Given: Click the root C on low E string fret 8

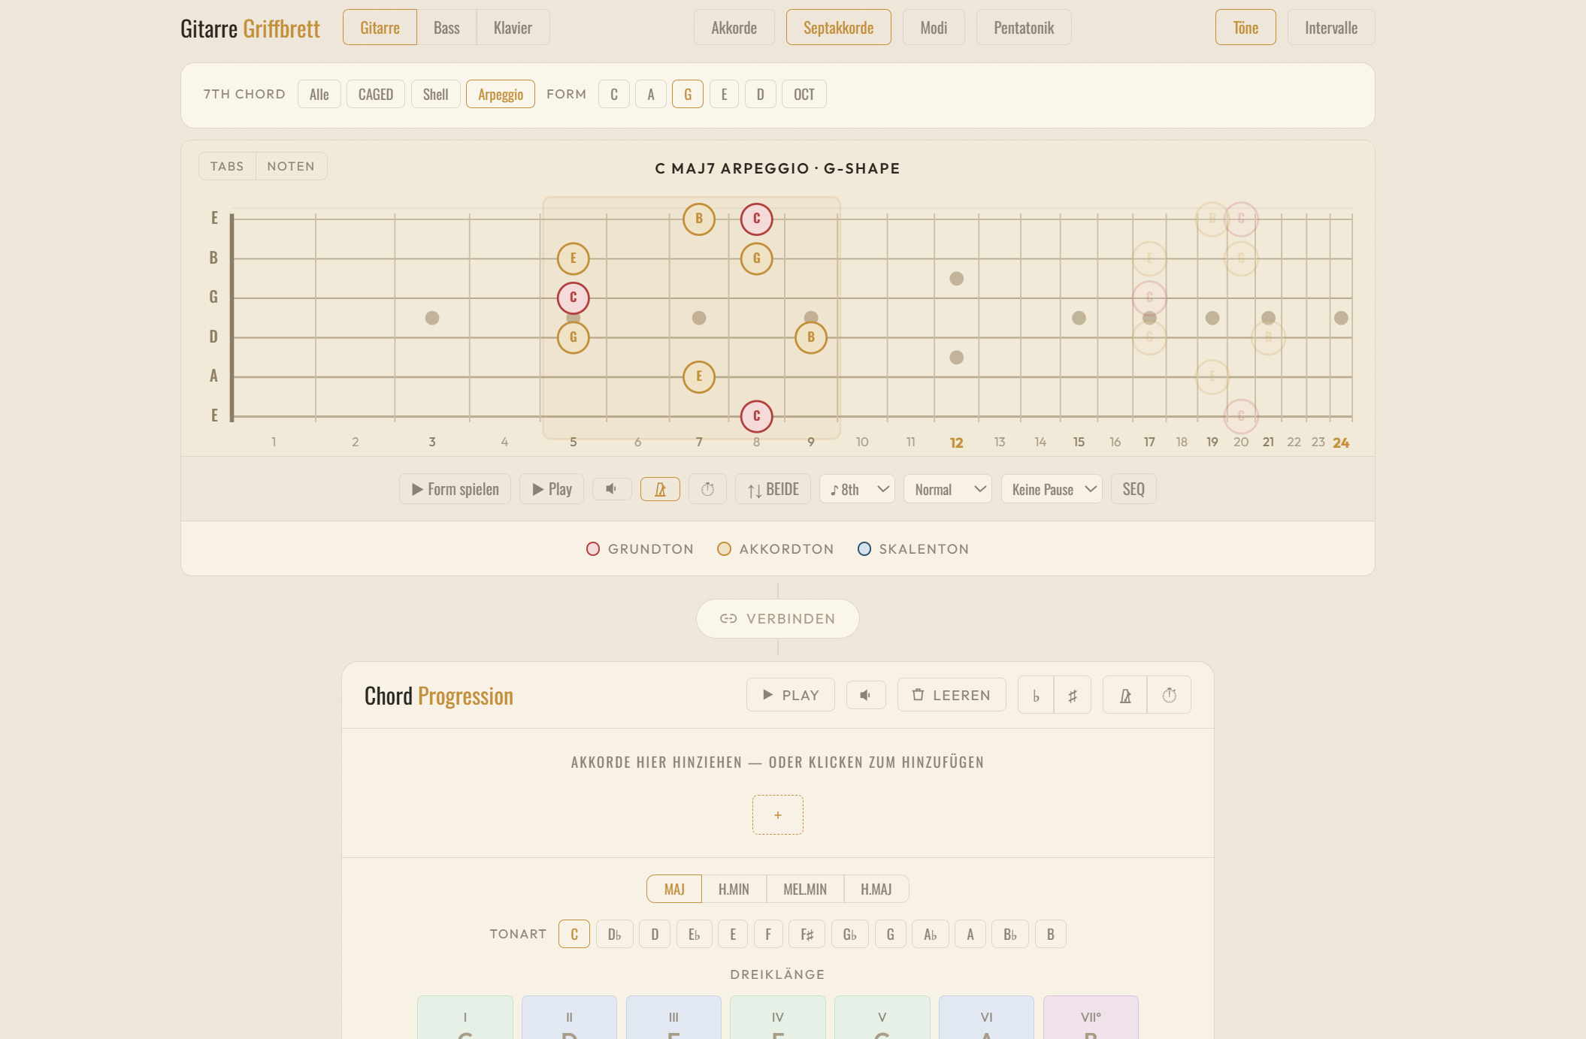Looking at the screenshot, I should [x=757, y=416].
